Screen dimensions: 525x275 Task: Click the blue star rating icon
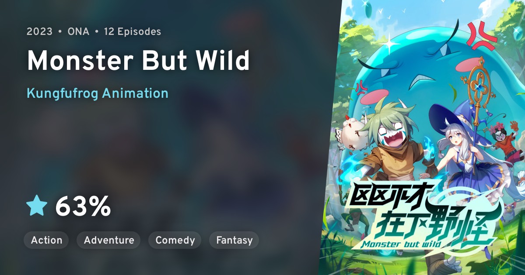point(37,206)
